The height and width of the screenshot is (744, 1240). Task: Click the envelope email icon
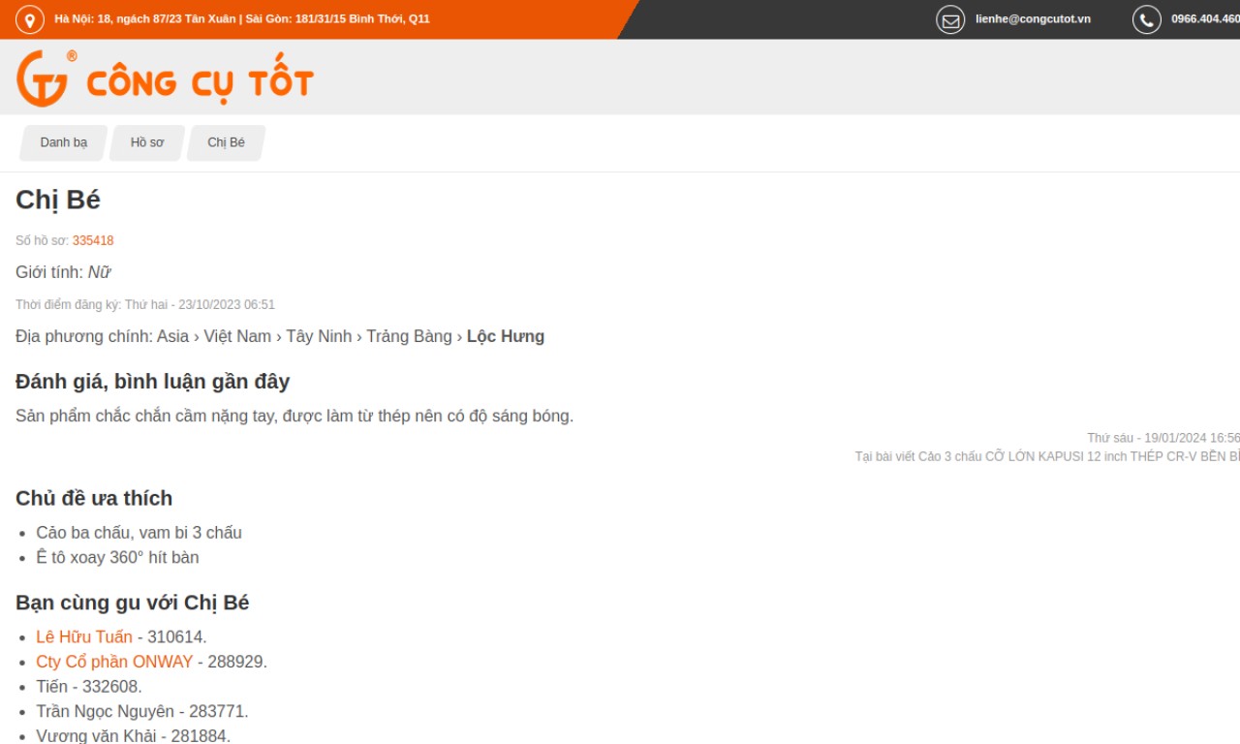950,19
